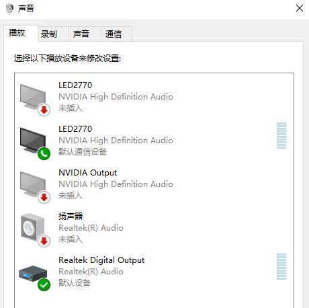Click the sound speaker icon in the title bar
The image size is (309, 308).
(9, 8)
